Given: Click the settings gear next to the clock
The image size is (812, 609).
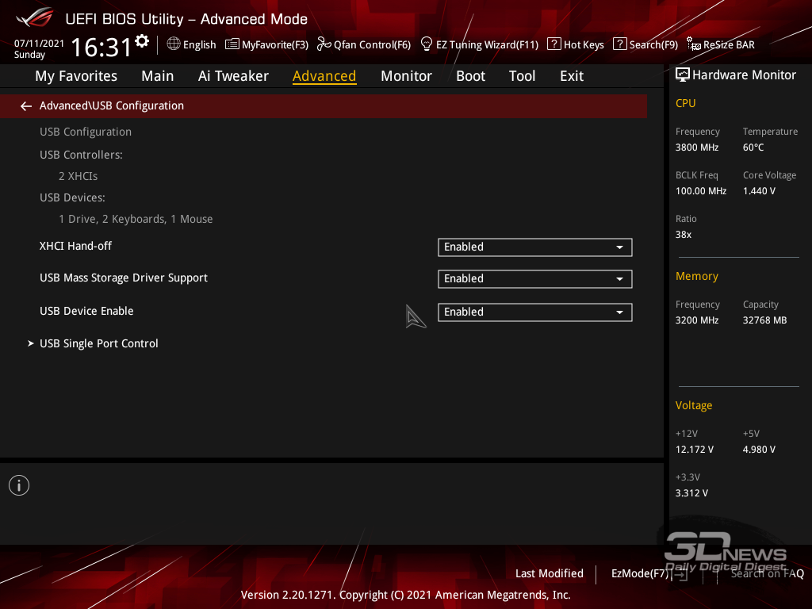Looking at the screenshot, I should pyautogui.click(x=142, y=41).
